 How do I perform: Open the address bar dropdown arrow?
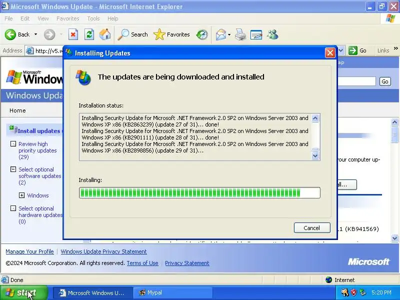pos(341,50)
